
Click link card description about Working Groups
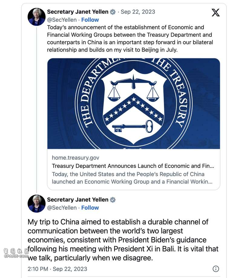(132, 178)
